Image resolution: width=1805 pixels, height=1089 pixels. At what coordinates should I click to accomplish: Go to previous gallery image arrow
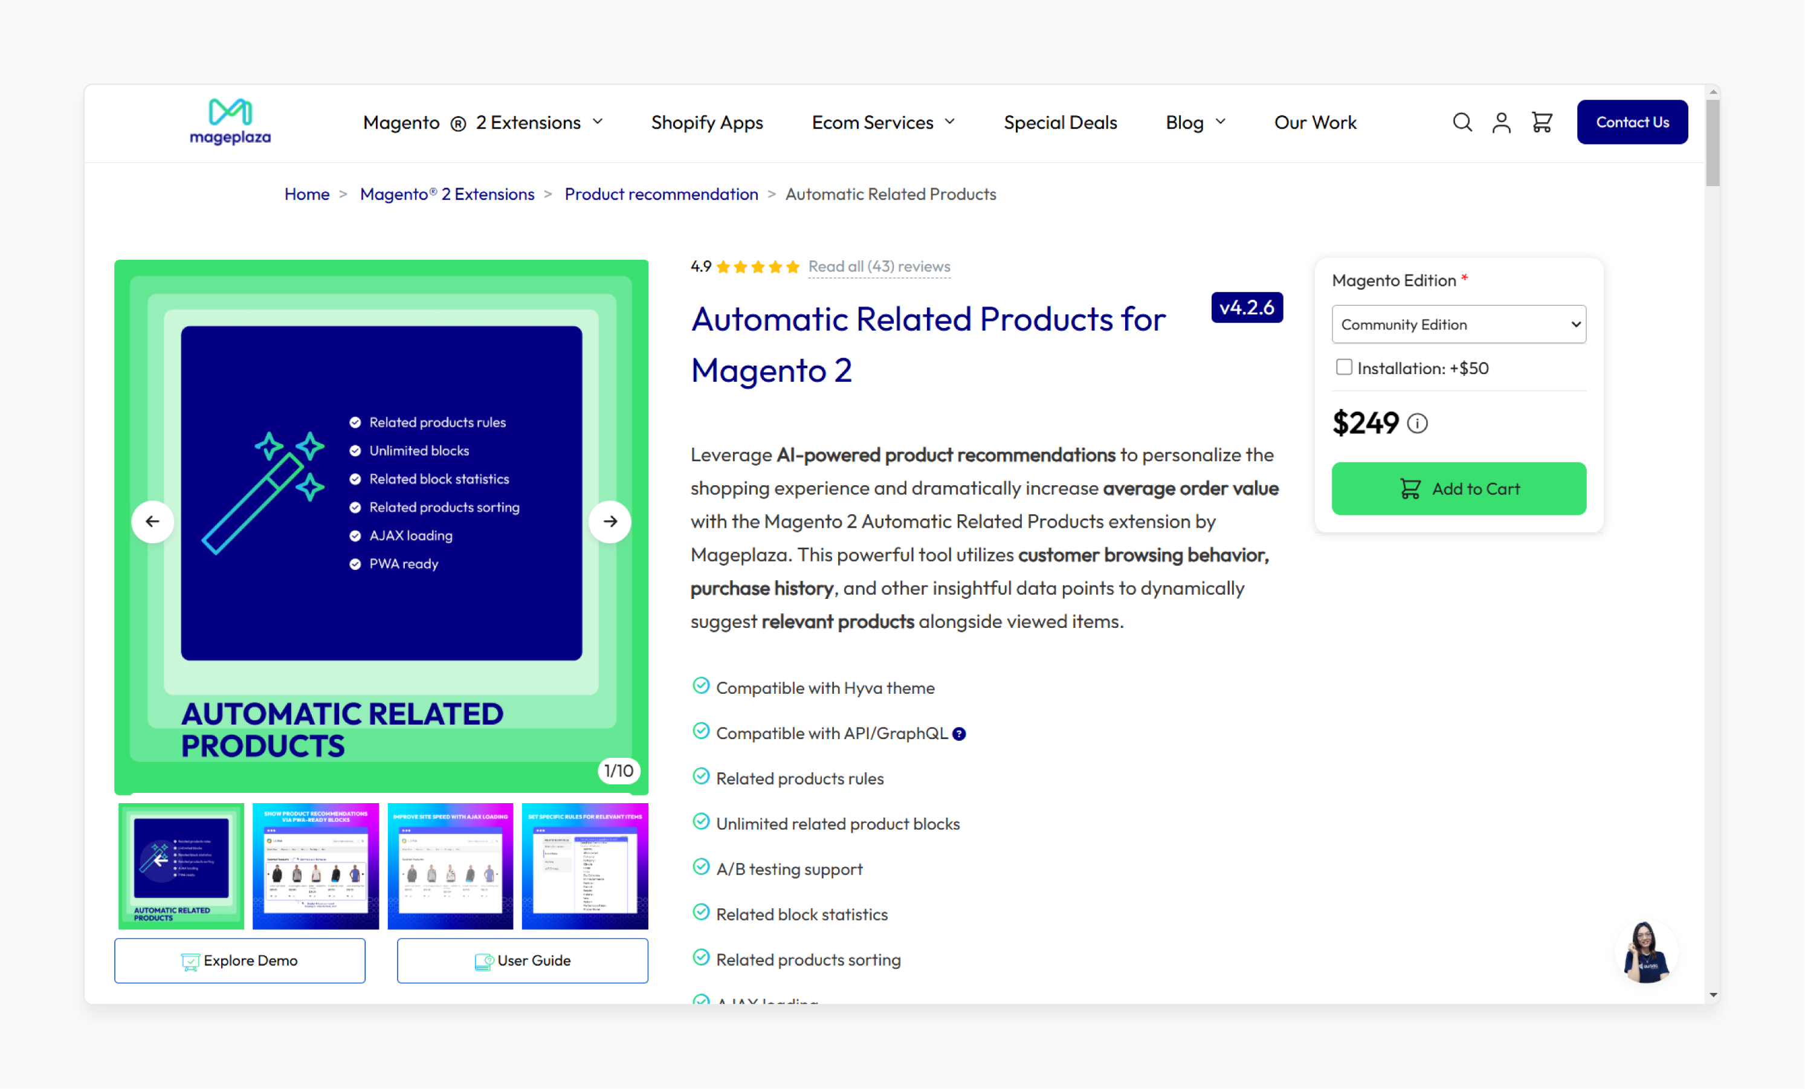coord(152,522)
